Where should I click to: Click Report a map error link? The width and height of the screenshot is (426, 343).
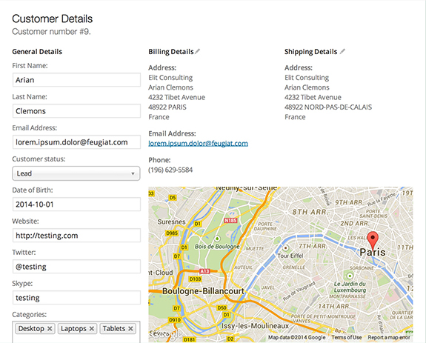(389, 337)
